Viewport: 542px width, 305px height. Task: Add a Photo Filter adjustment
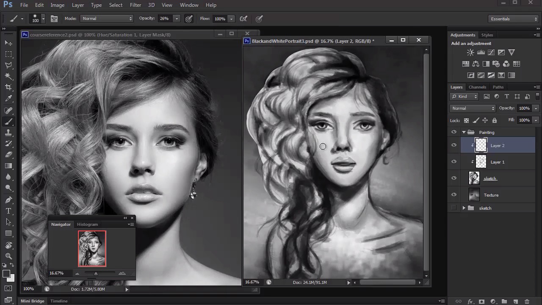pyautogui.click(x=496, y=64)
